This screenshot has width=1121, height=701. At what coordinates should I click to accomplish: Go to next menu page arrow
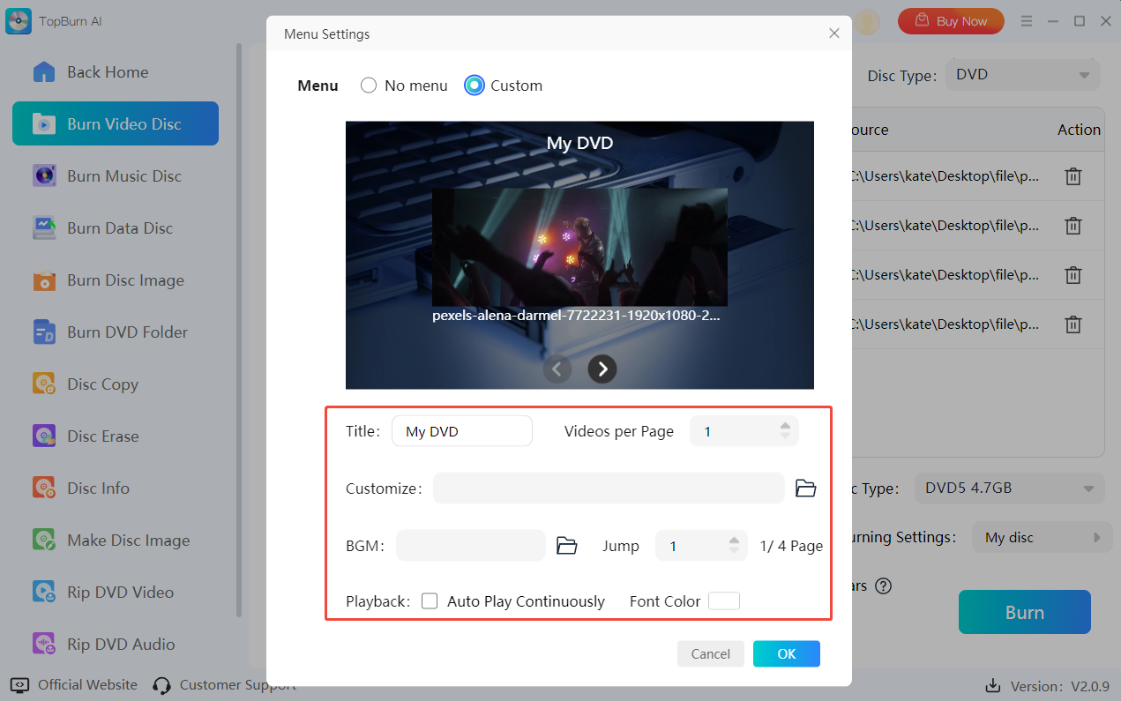coord(602,369)
